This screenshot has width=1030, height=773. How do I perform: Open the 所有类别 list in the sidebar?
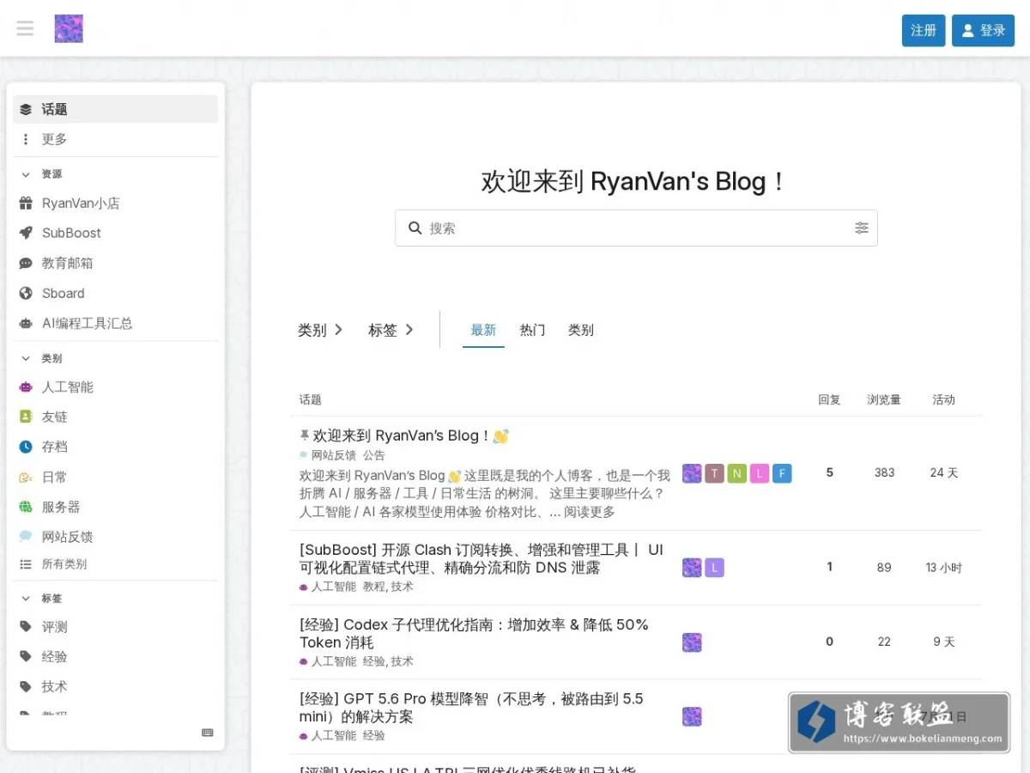point(115,564)
